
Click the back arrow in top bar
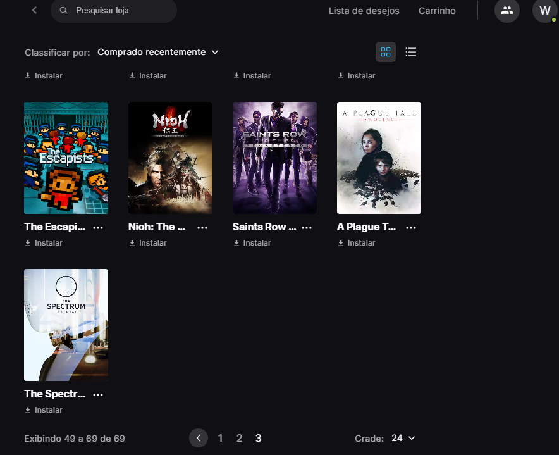click(34, 11)
